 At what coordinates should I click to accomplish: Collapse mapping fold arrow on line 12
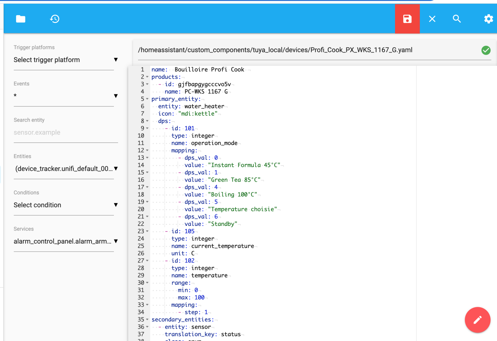(x=147, y=150)
